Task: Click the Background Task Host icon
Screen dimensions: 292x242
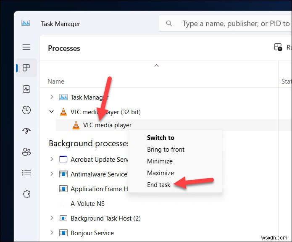Action: [63, 218]
